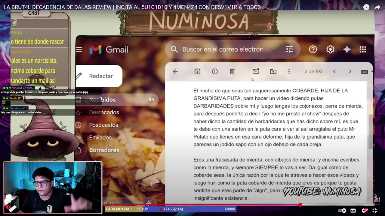Image resolution: width=385 pixels, height=216 pixels.
Task: Click the PARA MEJORAR EL SETUP goal bar
Action: (x=171, y=209)
